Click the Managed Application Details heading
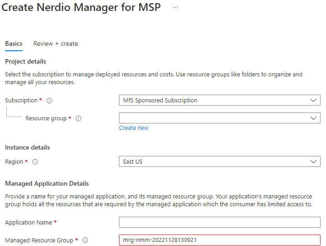 (x=47, y=183)
